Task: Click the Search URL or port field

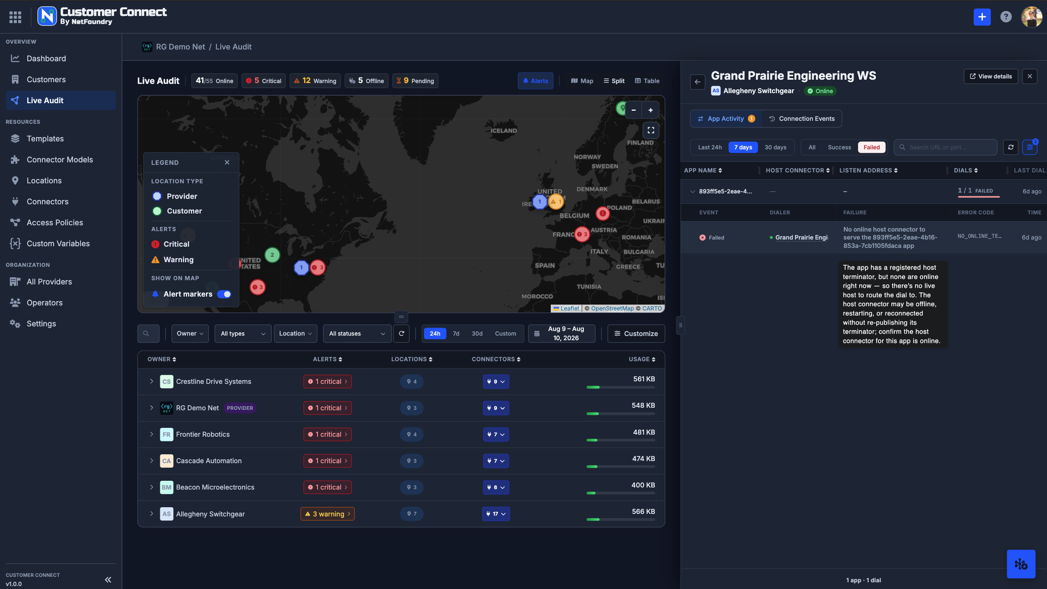Action: pos(945,147)
